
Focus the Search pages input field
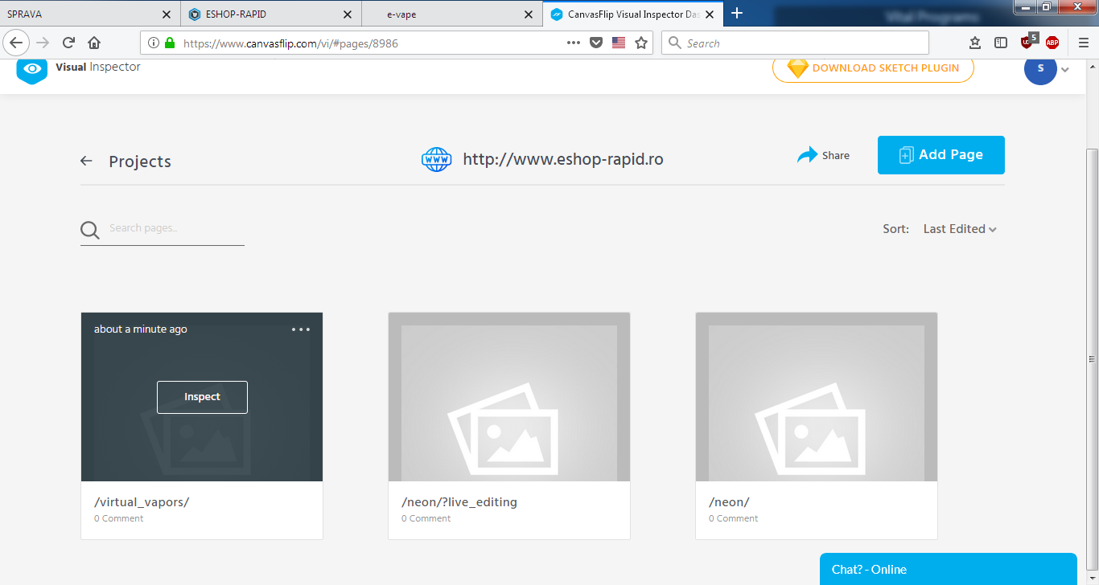(x=175, y=229)
